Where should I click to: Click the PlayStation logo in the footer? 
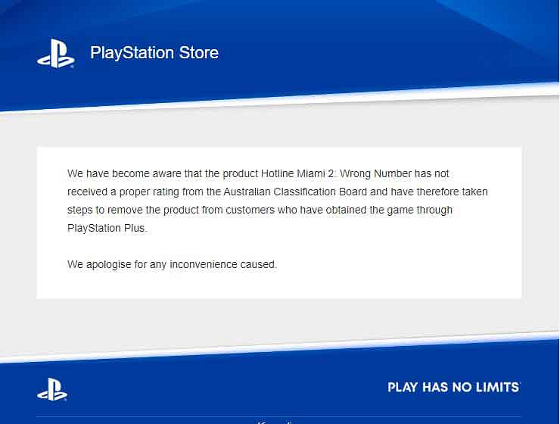coord(52,389)
